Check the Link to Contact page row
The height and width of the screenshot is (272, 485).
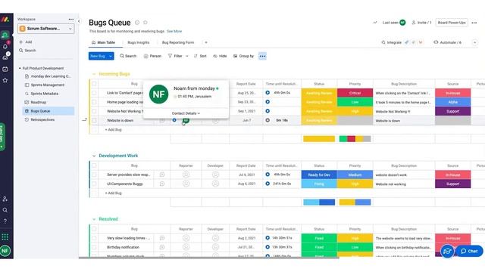point(94,93)
